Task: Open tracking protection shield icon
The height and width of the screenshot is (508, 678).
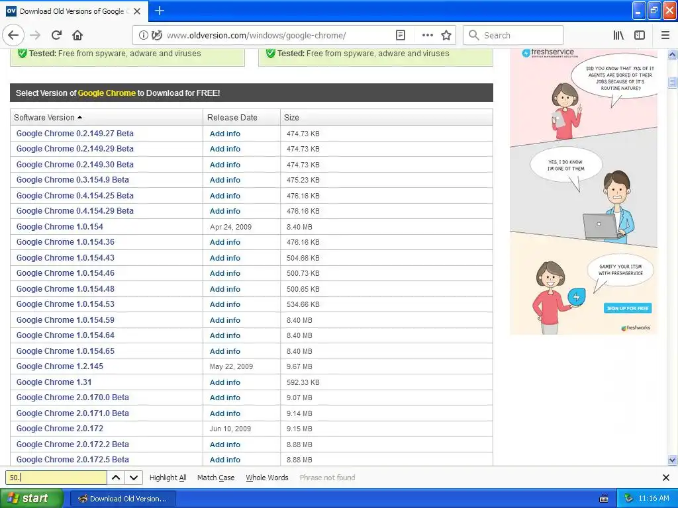Action: tap(157, 36)
